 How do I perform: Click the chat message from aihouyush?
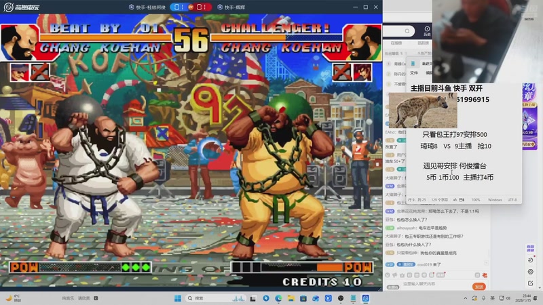(416, 228)
